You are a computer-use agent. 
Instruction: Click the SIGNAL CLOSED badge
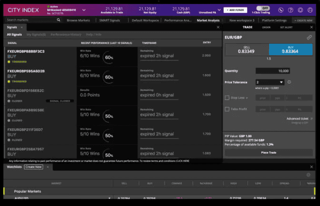[x=60, y=101]
